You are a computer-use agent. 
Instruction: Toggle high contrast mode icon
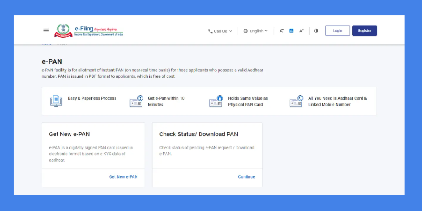point(316,31)
